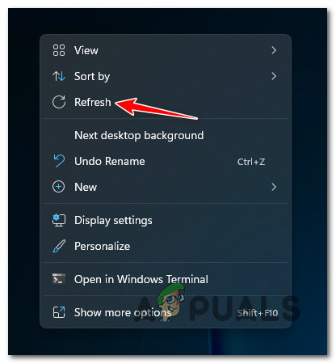Click the Sort by arrows icon

pos(59,76)
